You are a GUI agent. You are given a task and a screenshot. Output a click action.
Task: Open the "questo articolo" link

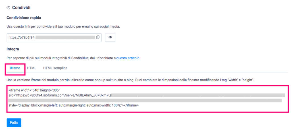point(128,58)
